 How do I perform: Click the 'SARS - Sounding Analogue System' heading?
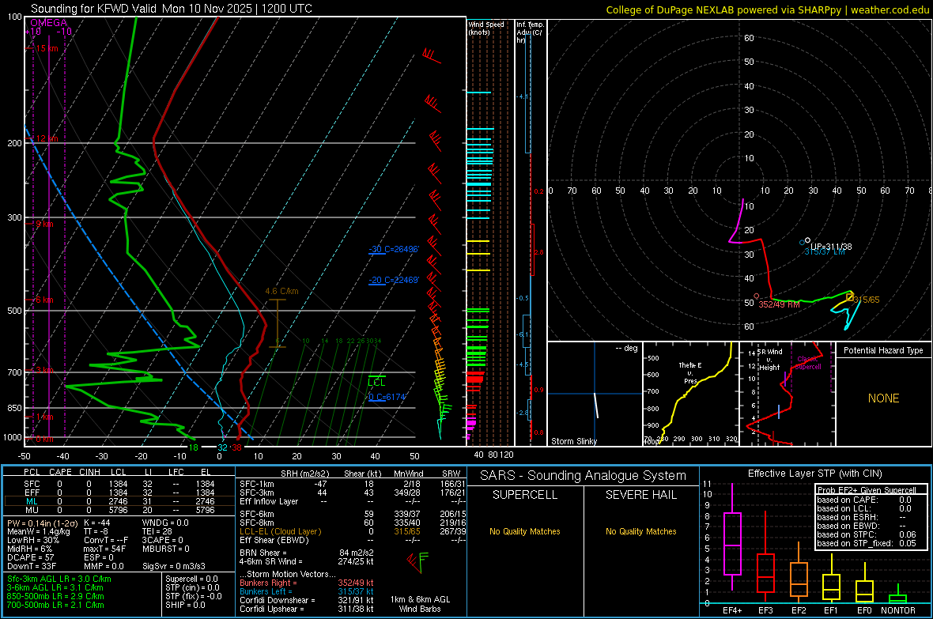(x=583, y=475)
